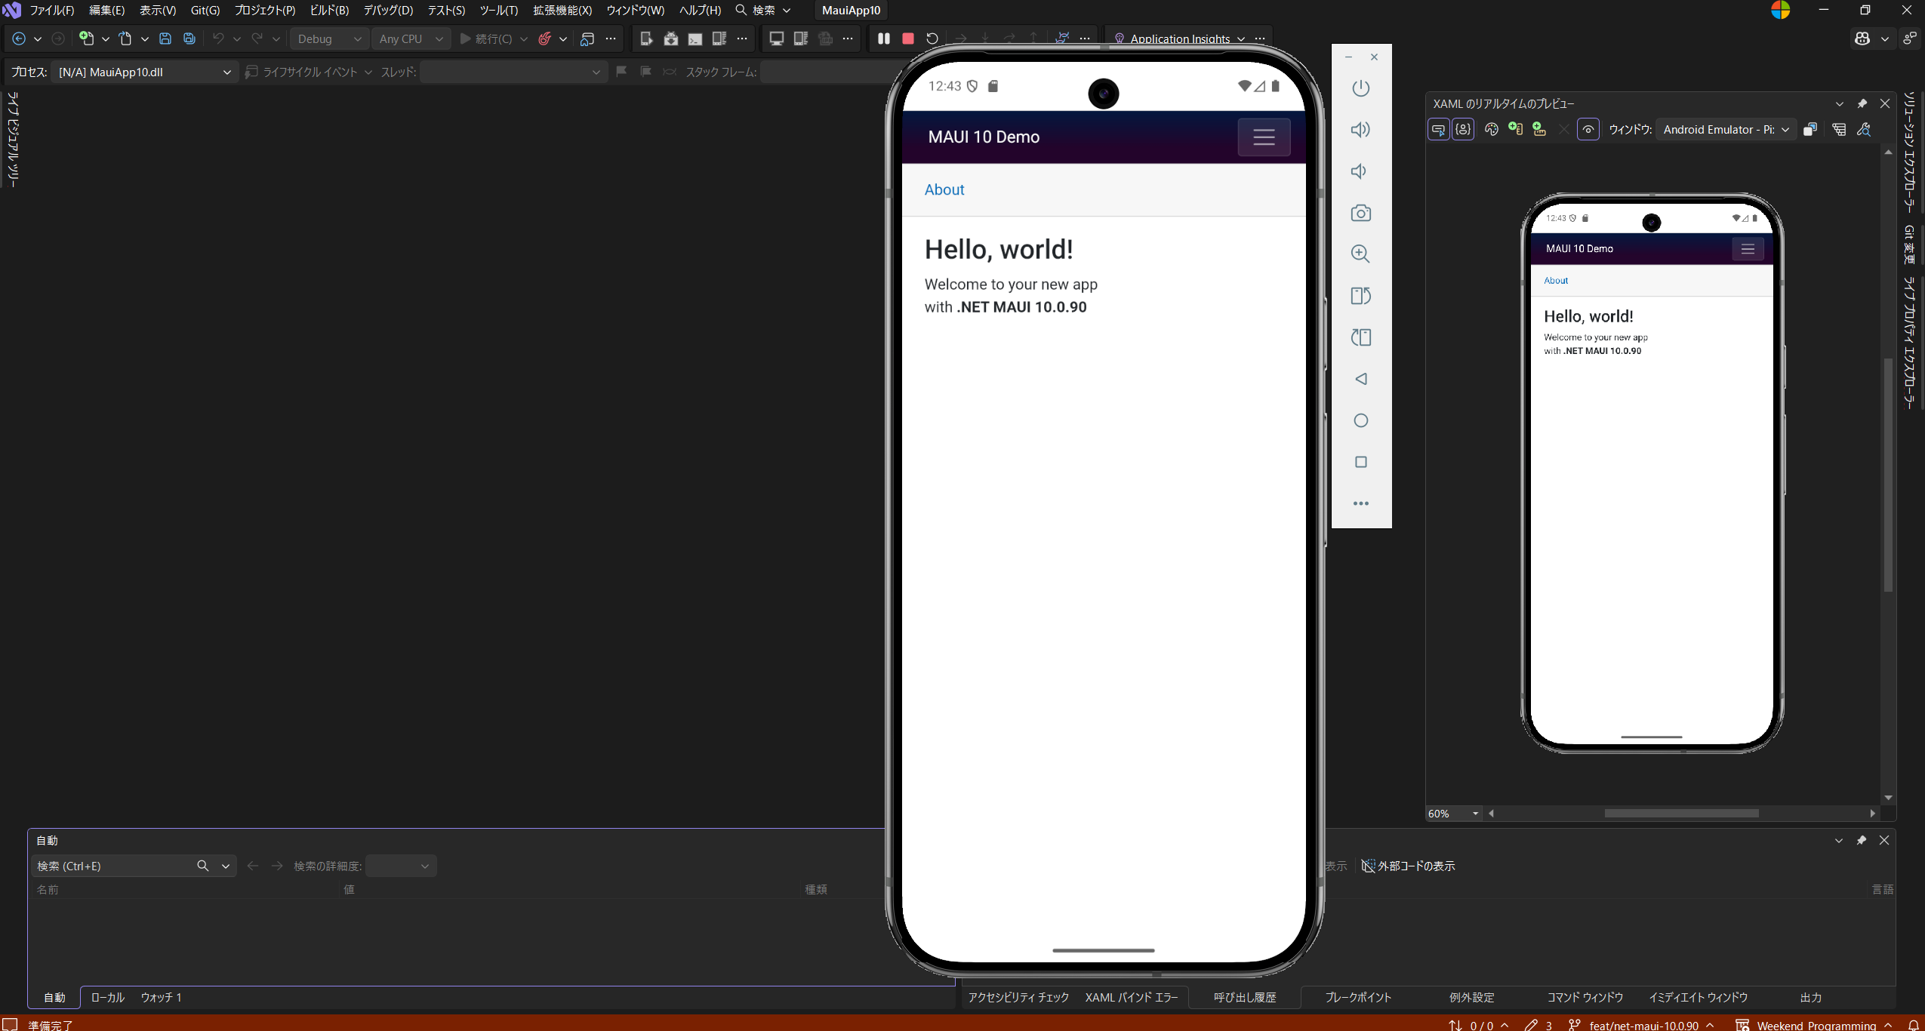Tap the emulator Overview square button
The height and width of the screenshot is (1031, 1925).
click(1360, 462)
